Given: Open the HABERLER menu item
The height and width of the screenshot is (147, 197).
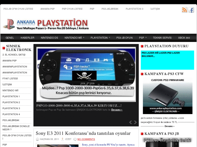Looking at the screenshot, I should click(27, 38).
